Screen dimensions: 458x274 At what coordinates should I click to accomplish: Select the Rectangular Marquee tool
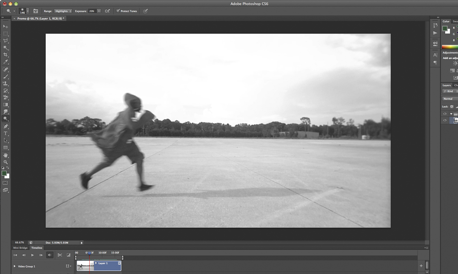click(5, 33)
